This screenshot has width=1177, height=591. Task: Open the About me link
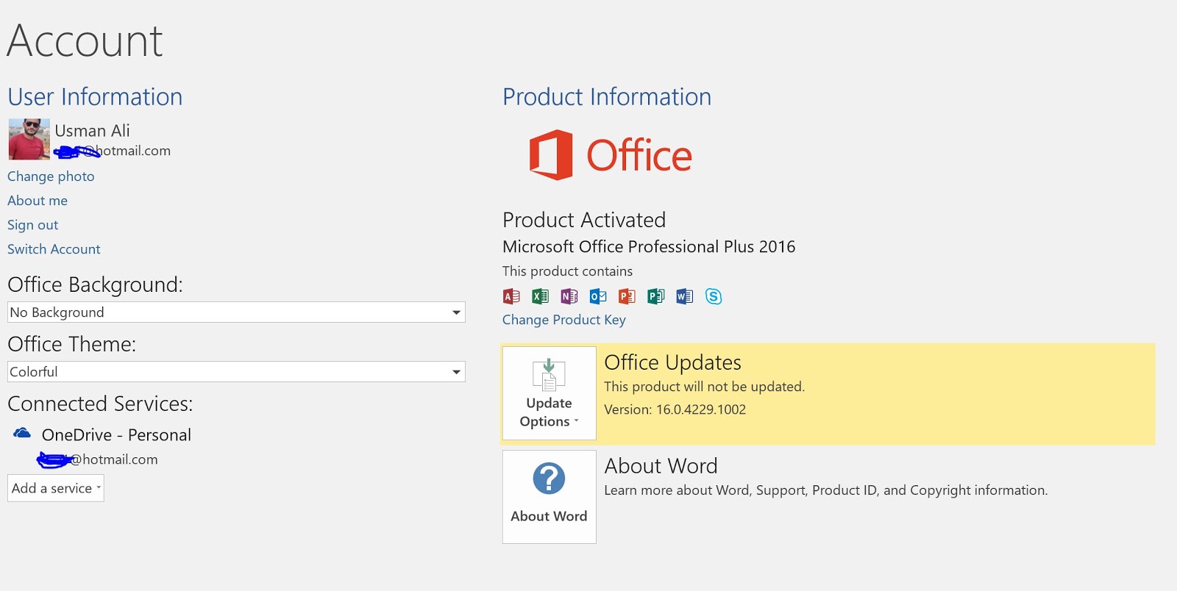[38, 201]
